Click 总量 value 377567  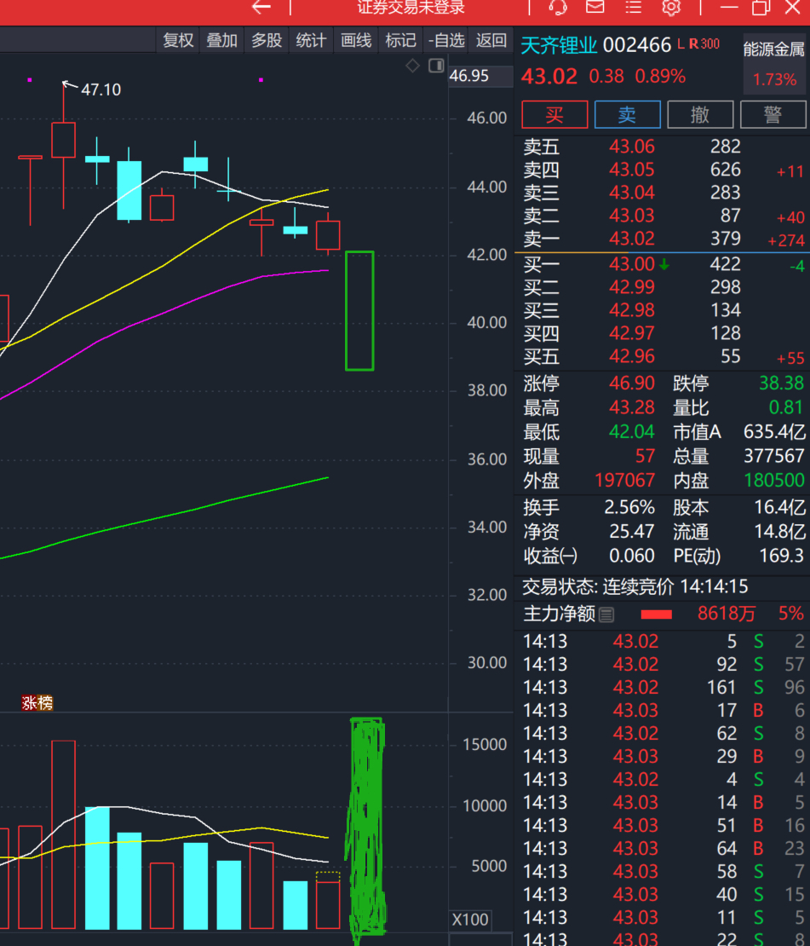774,456
